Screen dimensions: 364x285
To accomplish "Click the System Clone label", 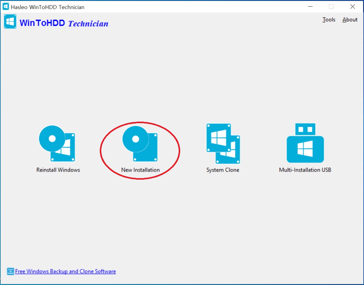I will [223, 170].
